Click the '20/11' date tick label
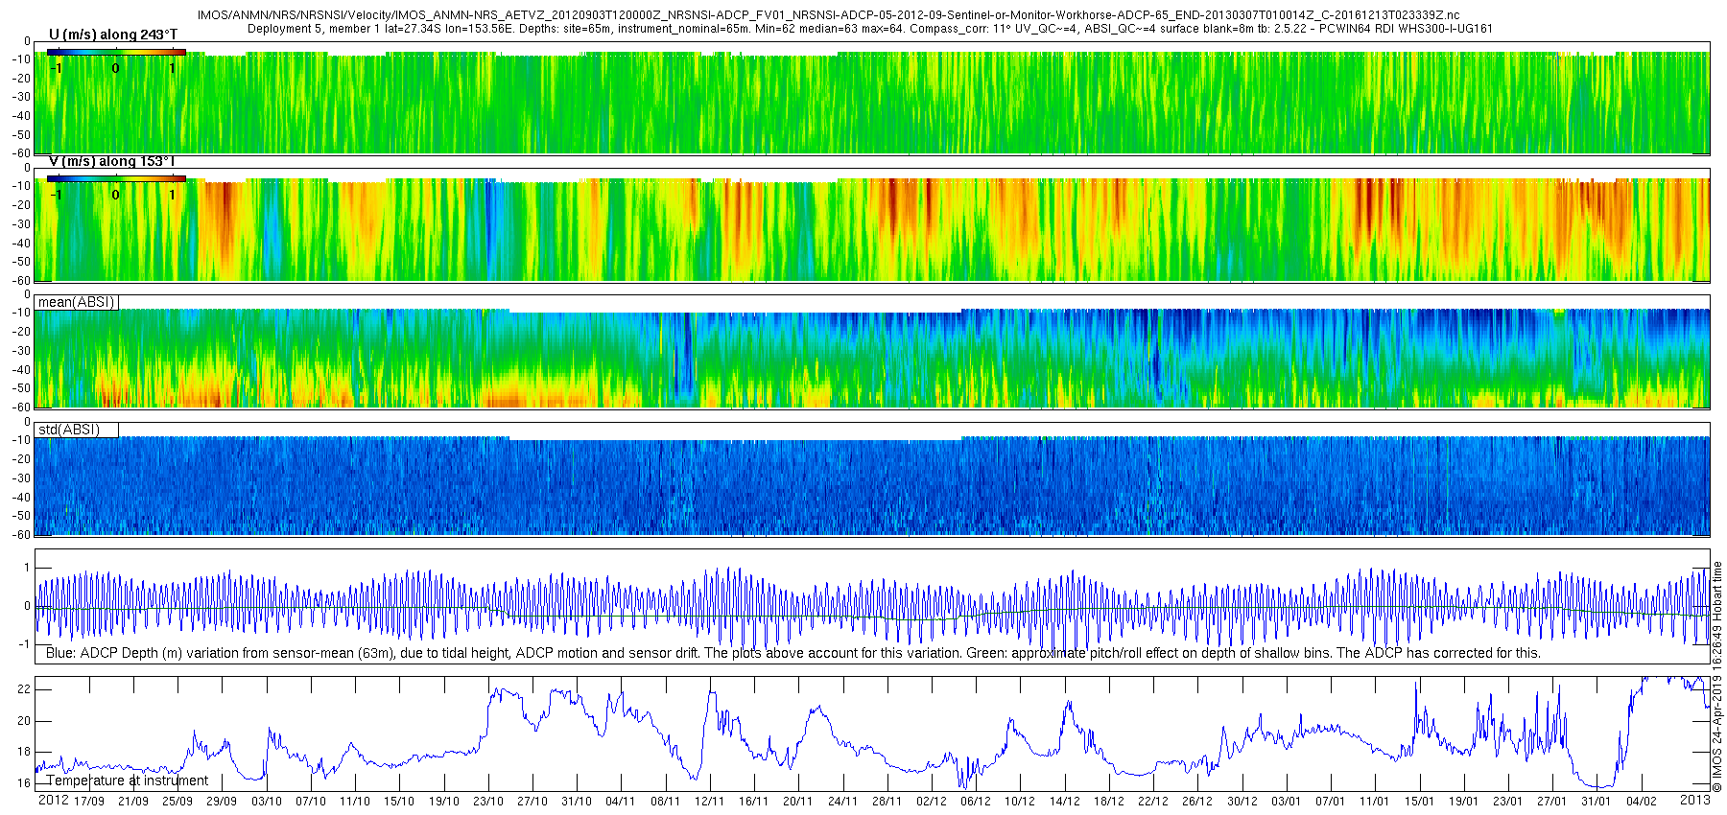Screen dimensions: 1727x815 point(798,802)
